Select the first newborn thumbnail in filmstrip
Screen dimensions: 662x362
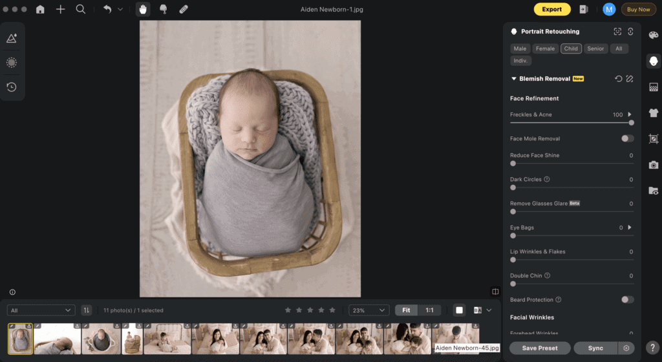[x=20, y=339]
